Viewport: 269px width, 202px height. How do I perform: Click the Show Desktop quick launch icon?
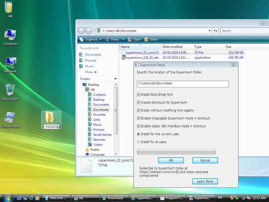pyautogui.click(x=19, y=198)
